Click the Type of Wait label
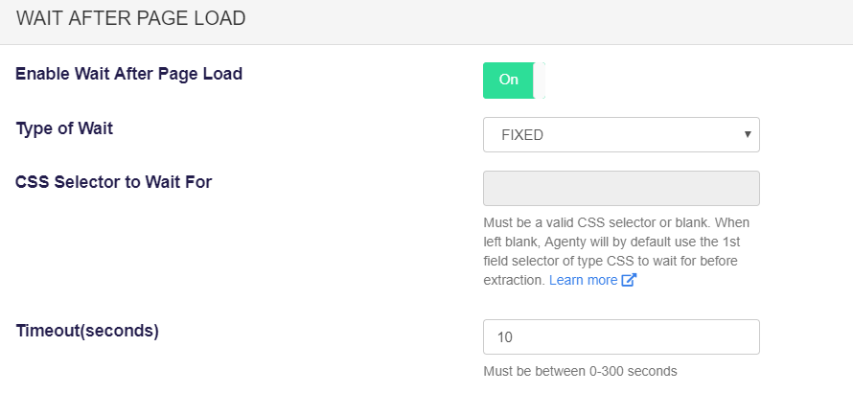Screen dimensions: 853x416 (65, 128)
